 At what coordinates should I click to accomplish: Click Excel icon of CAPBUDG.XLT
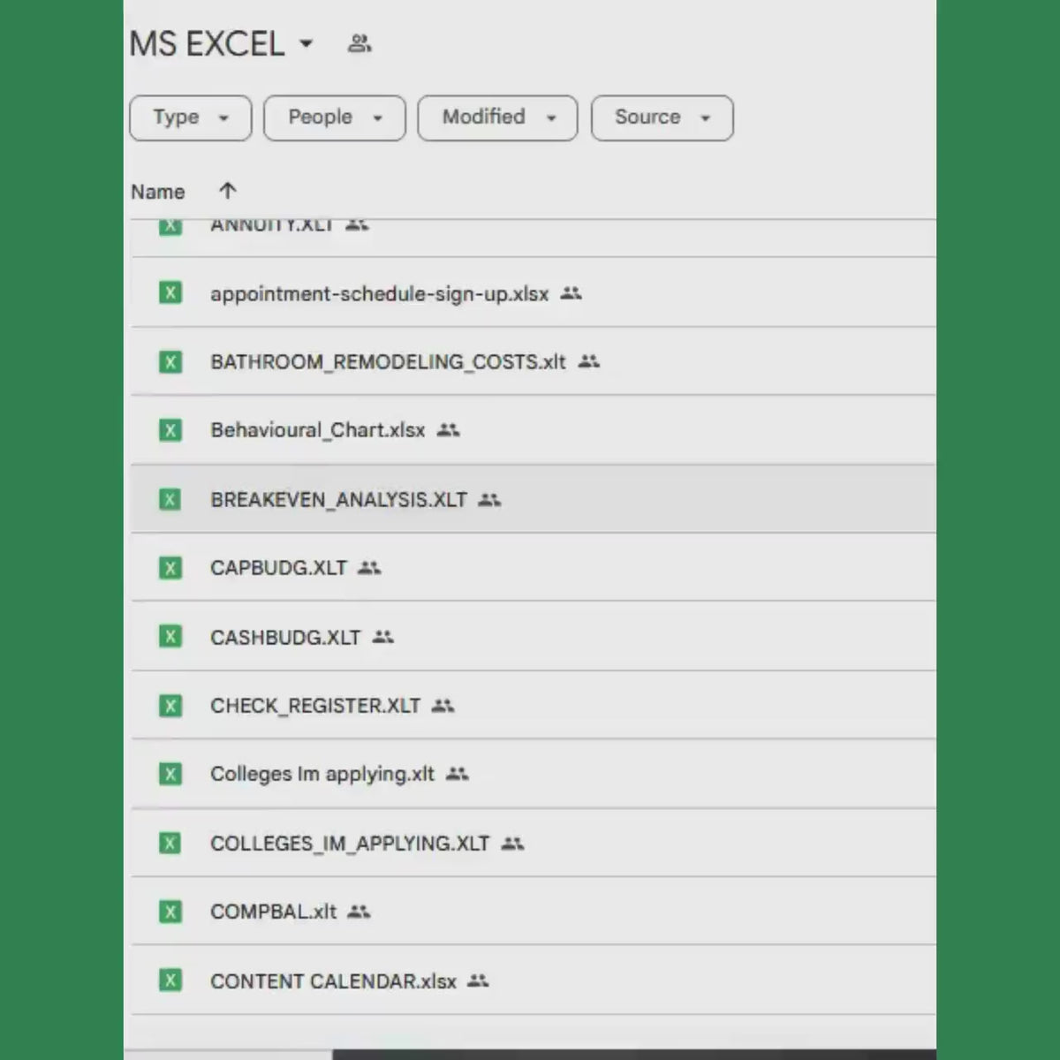[170, 567]
